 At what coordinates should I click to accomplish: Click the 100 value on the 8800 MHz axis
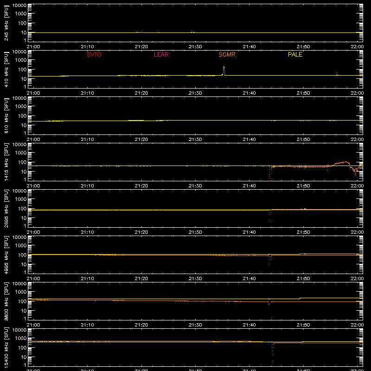tap(22, 301)
